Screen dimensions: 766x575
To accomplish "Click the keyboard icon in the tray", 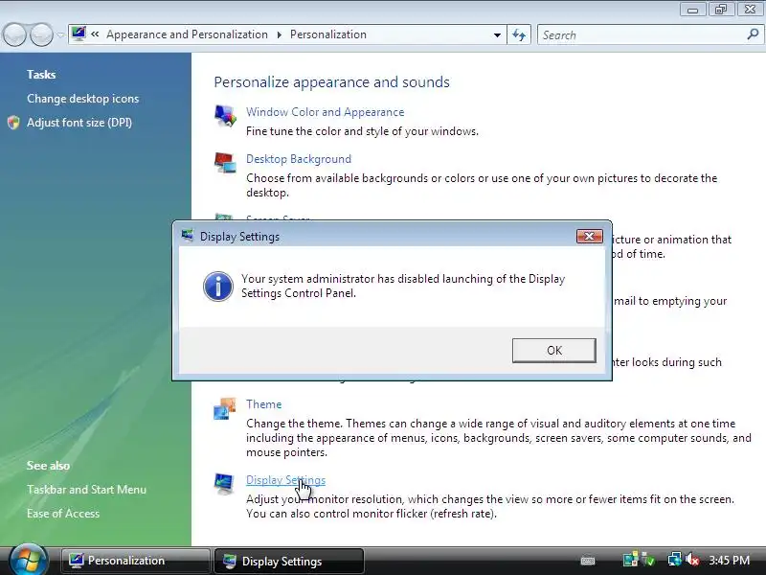I will click(588, 561).
